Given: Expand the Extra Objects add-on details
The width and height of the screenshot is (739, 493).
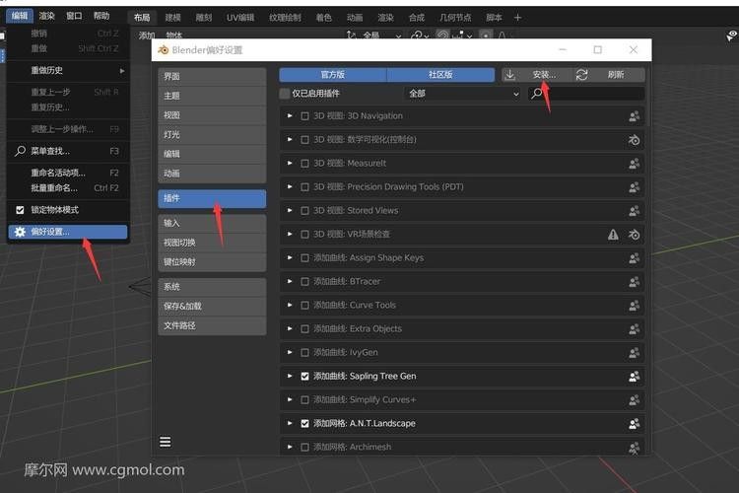Looking at the screenshot, I should (290, 328).
